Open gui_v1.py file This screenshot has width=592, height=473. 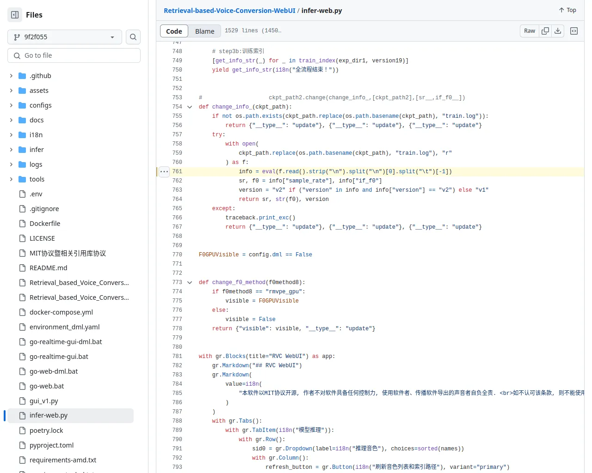tap(44, 401)
